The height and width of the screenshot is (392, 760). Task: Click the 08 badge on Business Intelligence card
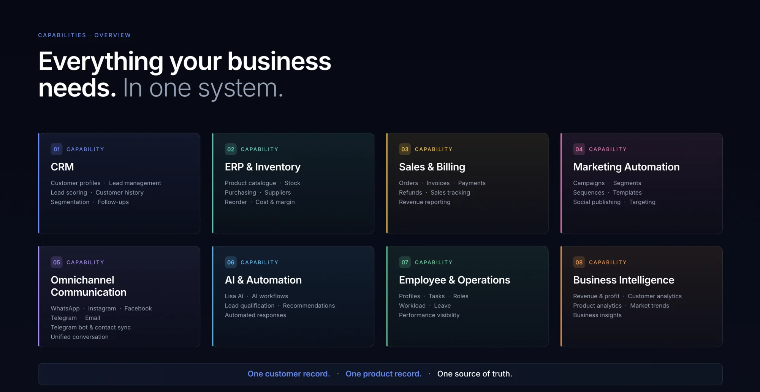pos(579,262)
